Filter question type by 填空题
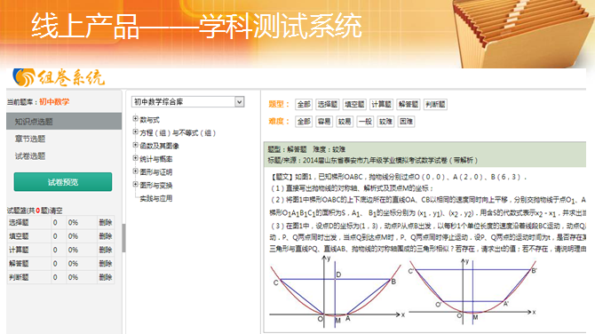The height and width of the screenshot is (334, 595). (x=354, y=104)
